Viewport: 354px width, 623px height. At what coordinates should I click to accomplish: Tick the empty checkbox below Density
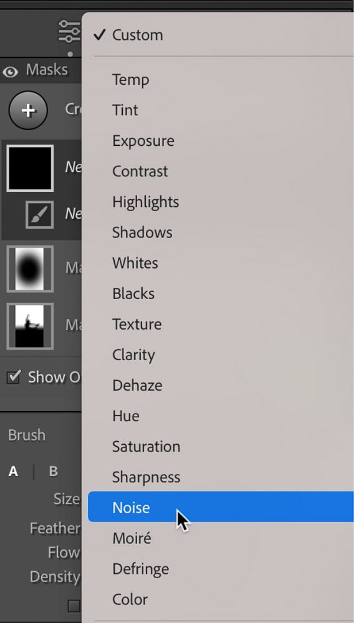click(74, 606)
